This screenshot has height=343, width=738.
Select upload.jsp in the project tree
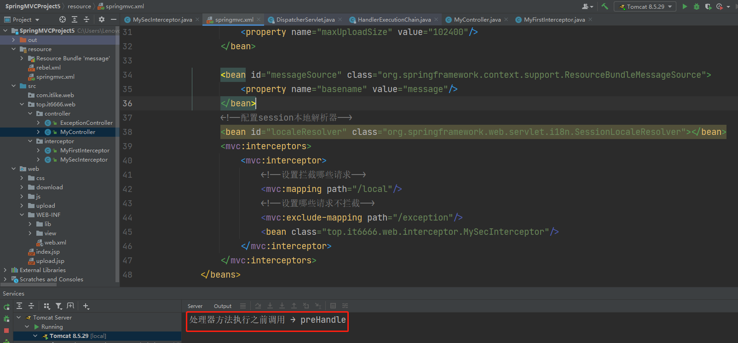tap(50, 261)
